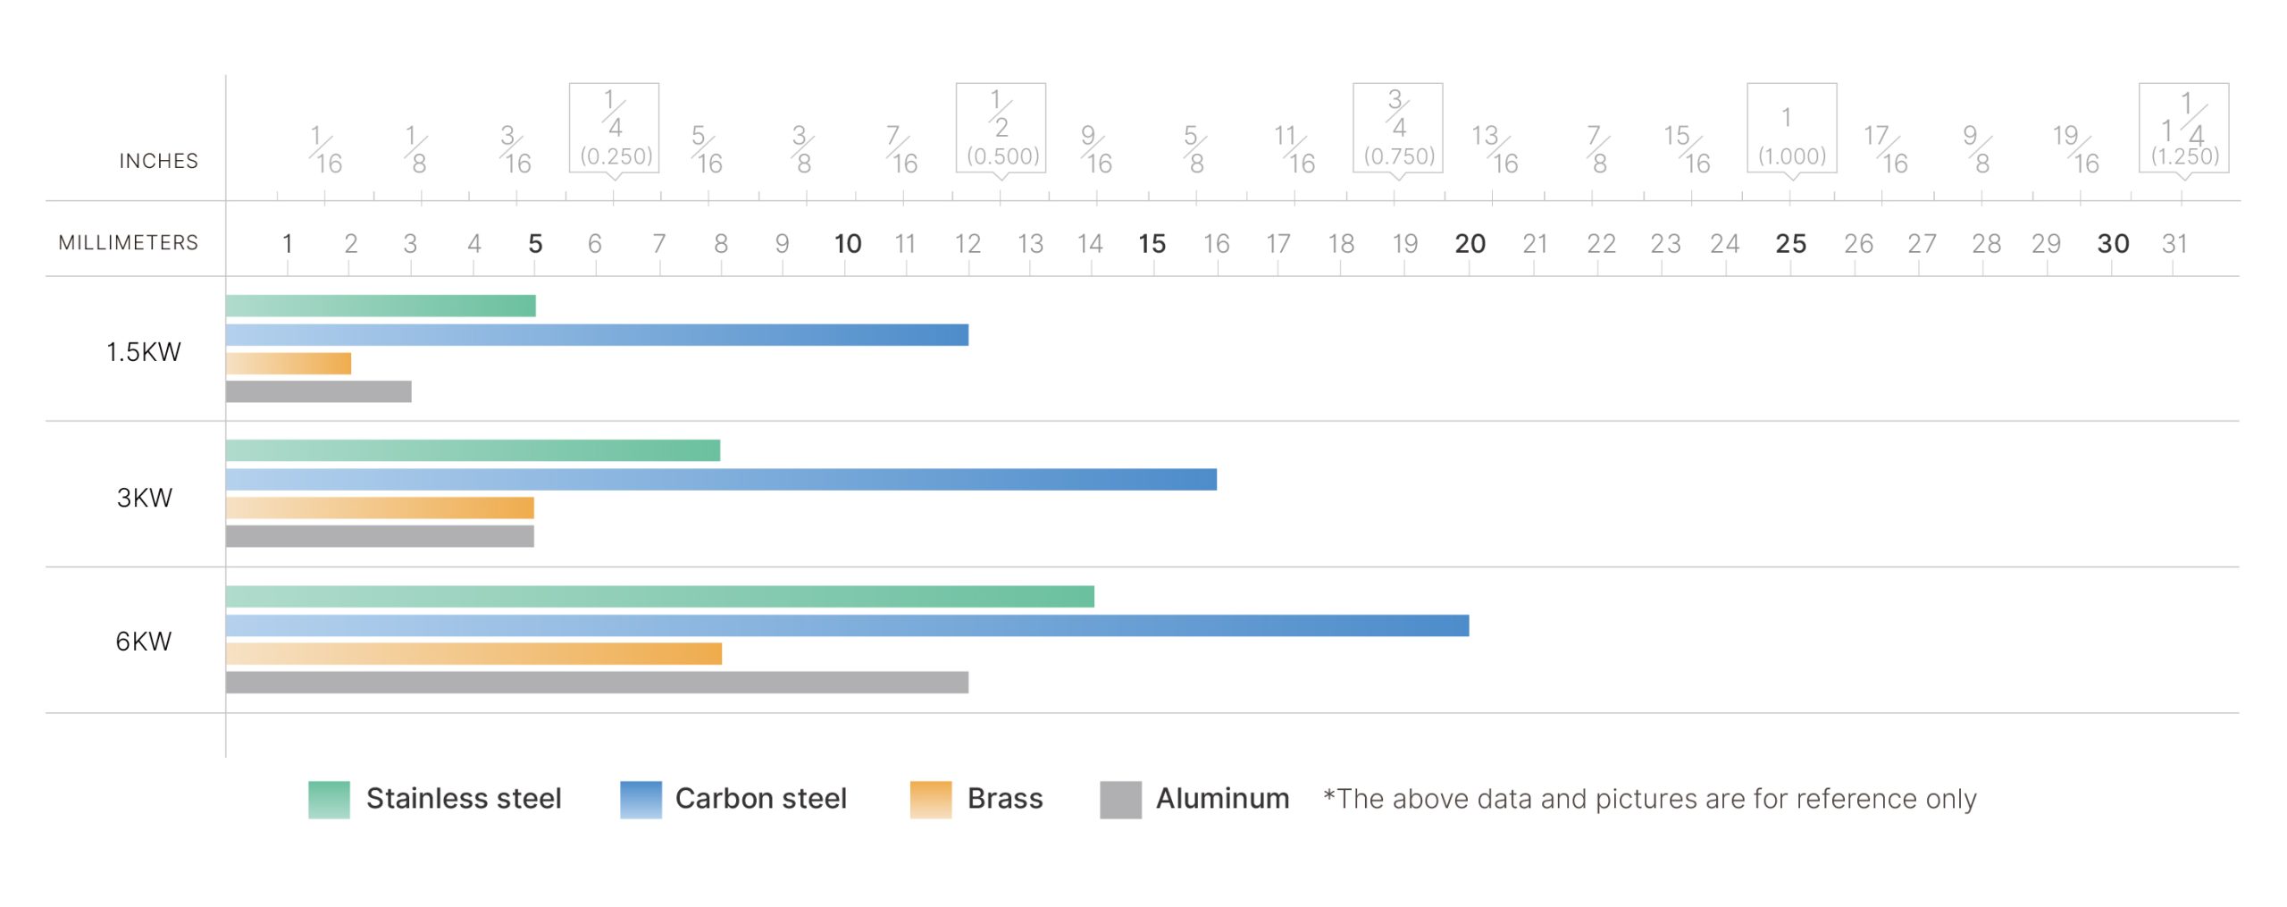The height and width of the screenshot is (907, 2287).
Task: Click the 6KW aluminum gray bar
Action: 597,683
